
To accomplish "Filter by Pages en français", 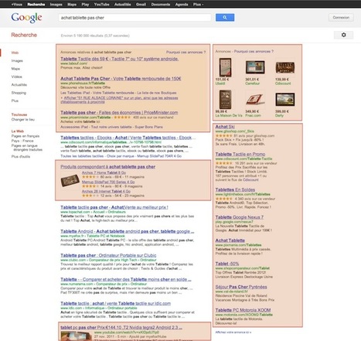I will (x=26, y=136).
